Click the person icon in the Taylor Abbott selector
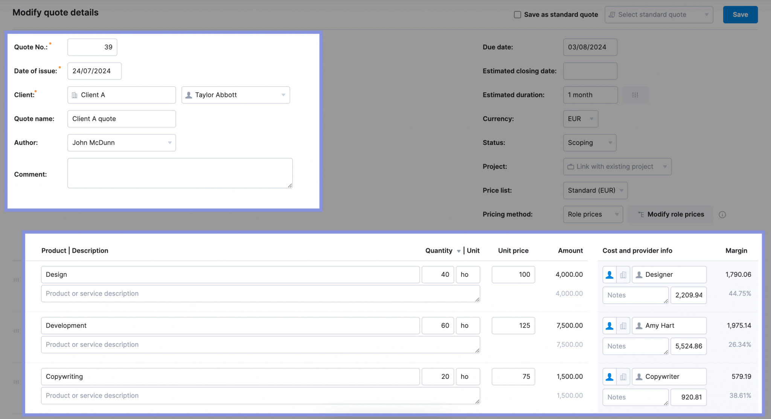771x419 pixels. click(189, 95)
